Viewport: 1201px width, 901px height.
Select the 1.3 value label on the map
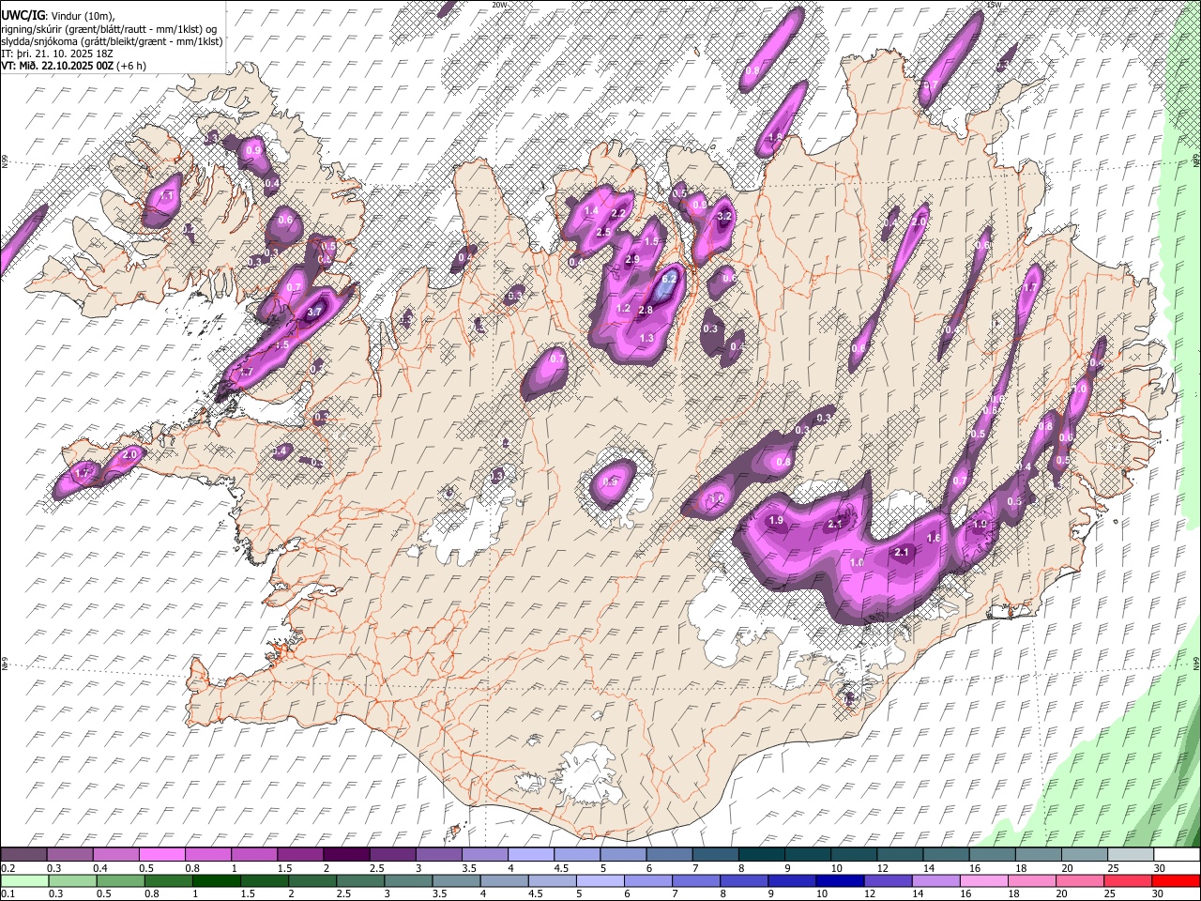(646, 339)
